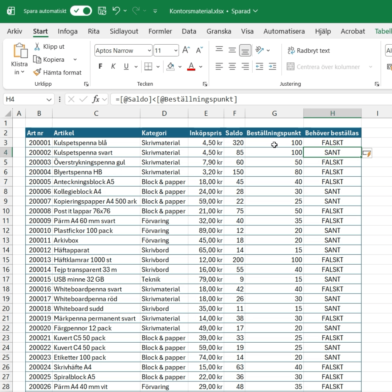Click Hämta format painter icon
This screenshot has width=392, height=392.
(x=37, y=72)
